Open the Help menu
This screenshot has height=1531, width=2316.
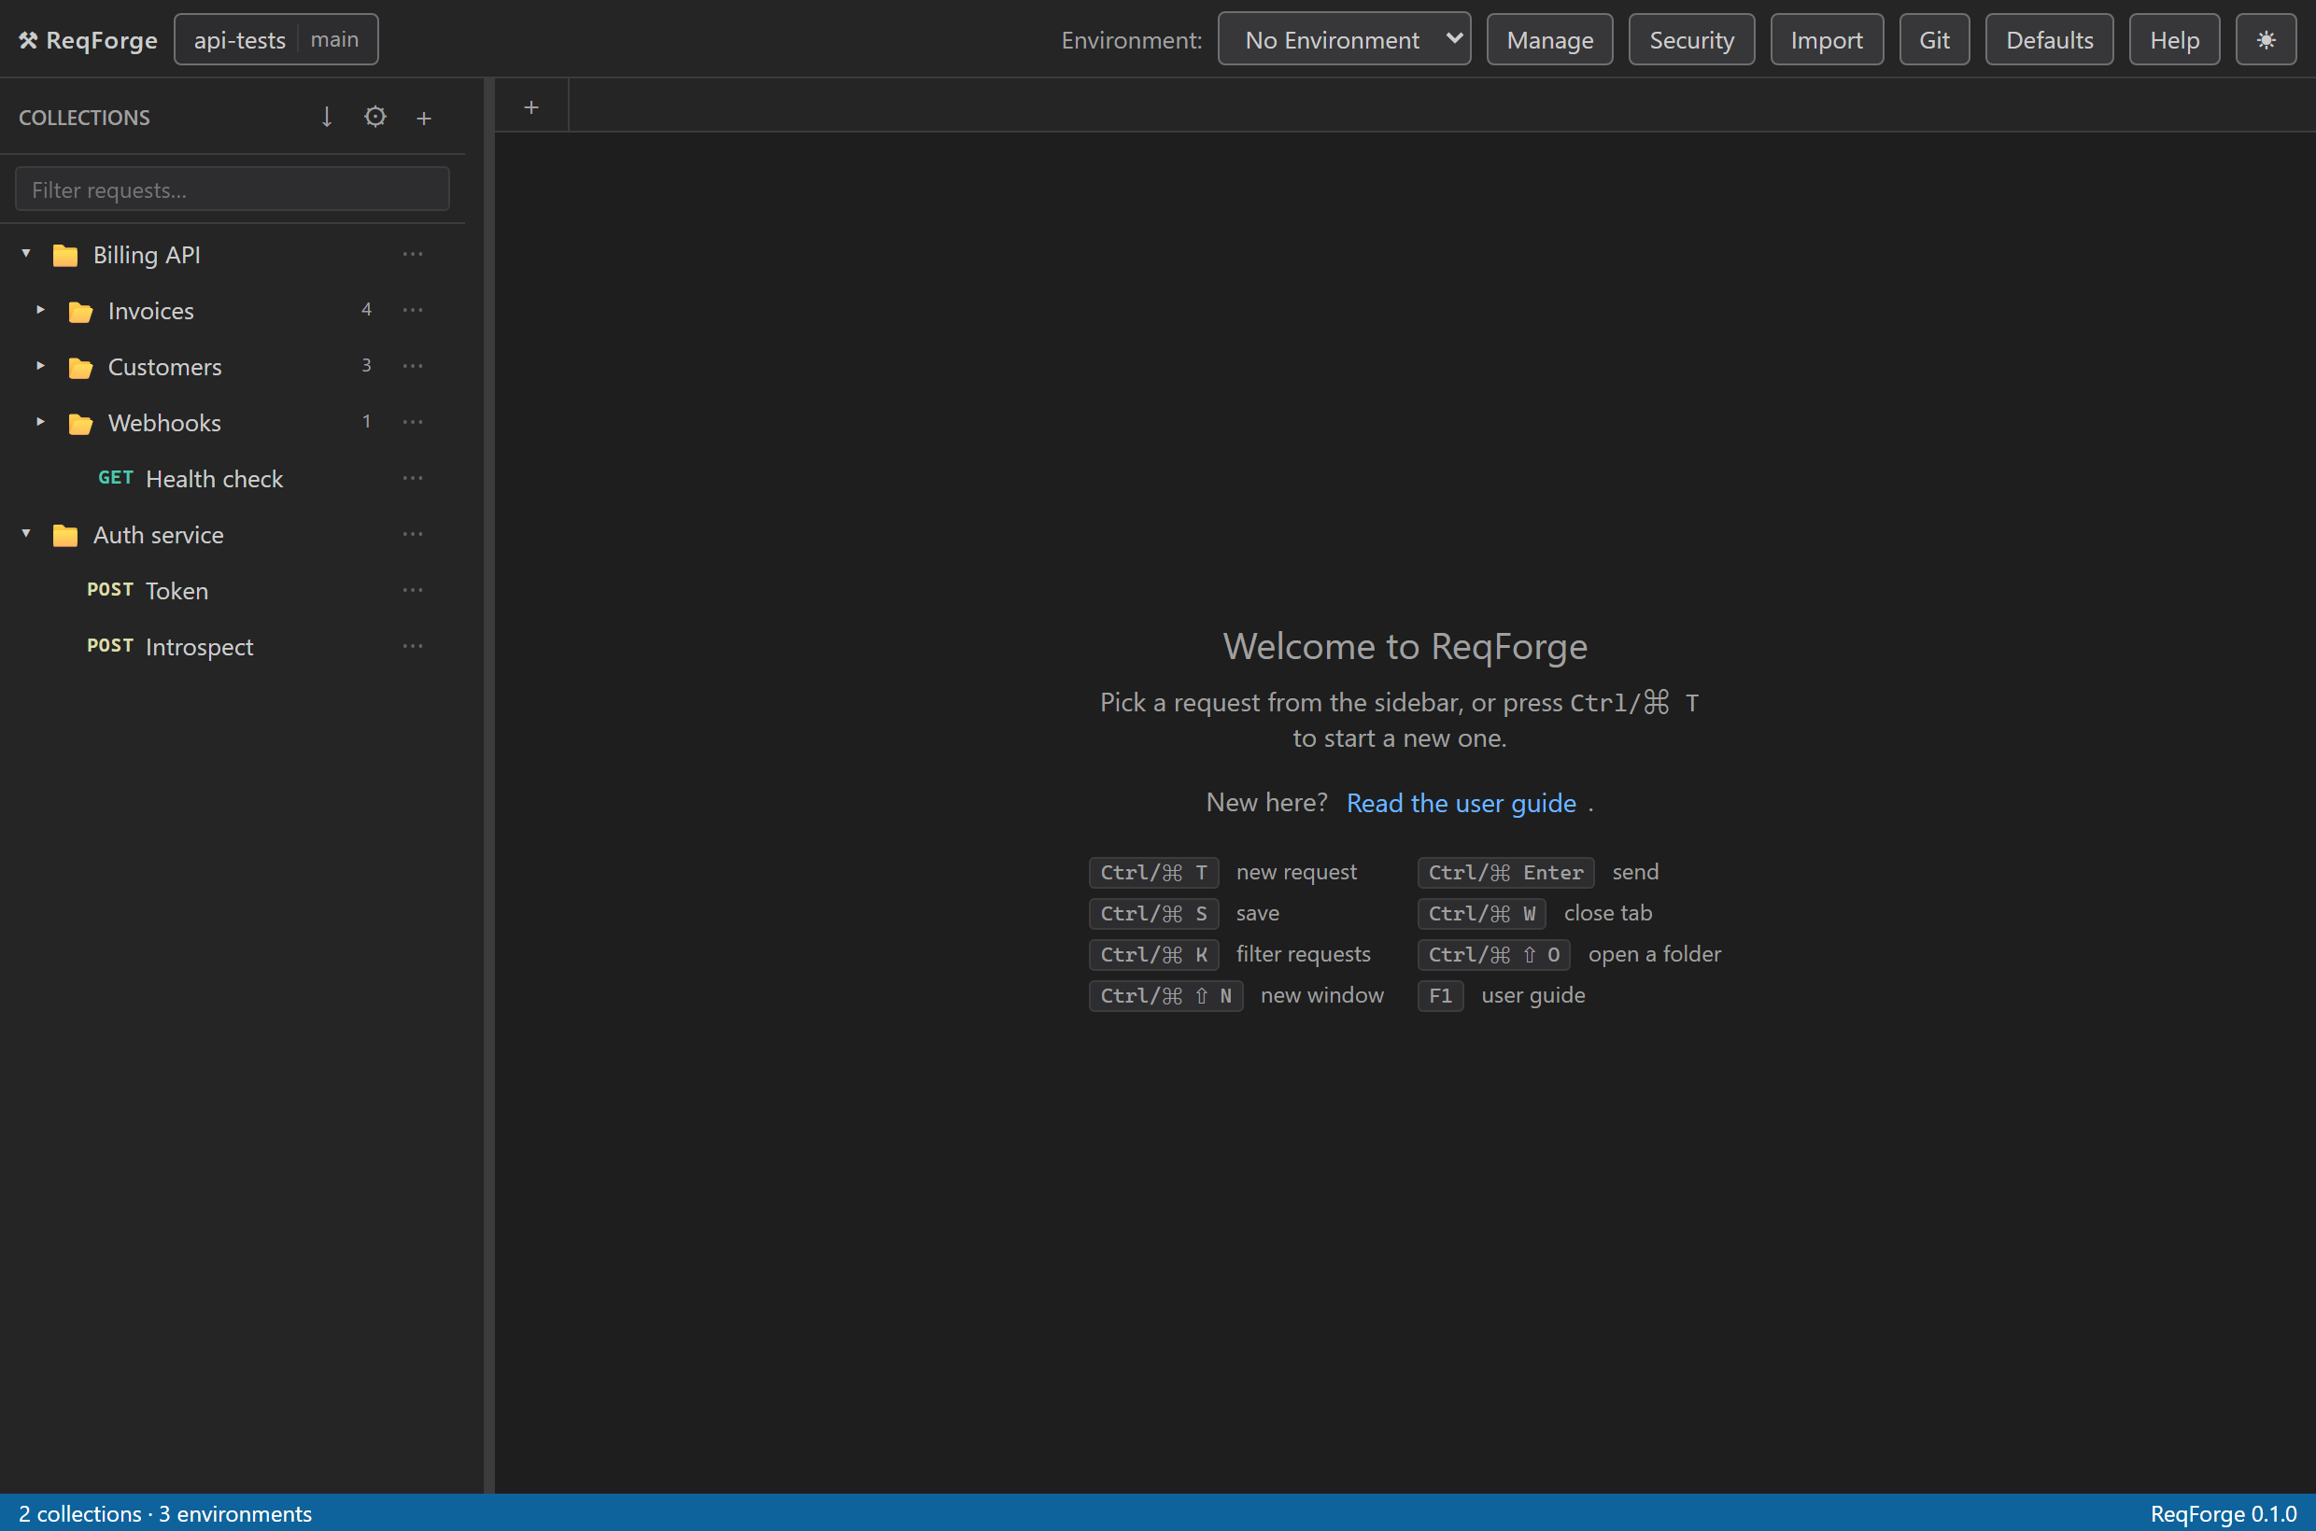(2174, 40)
